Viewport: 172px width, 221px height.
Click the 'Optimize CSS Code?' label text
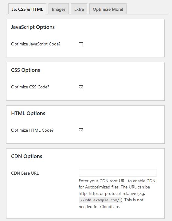point(30,87)
